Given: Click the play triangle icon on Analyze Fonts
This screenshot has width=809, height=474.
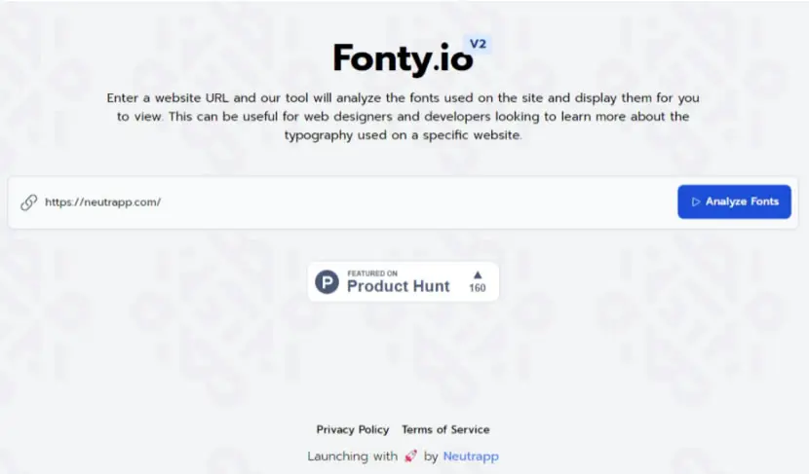Looking at the screenshot, I should click(696, 202).
